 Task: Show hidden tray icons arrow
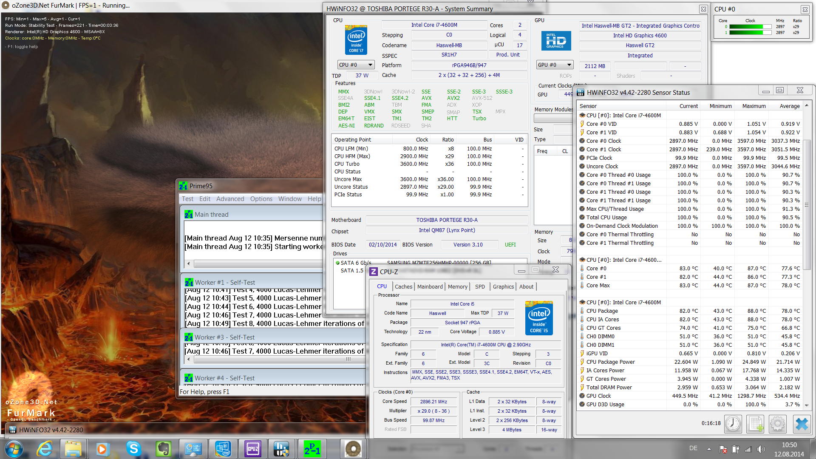pyautogui.click(x=709, y=449)
